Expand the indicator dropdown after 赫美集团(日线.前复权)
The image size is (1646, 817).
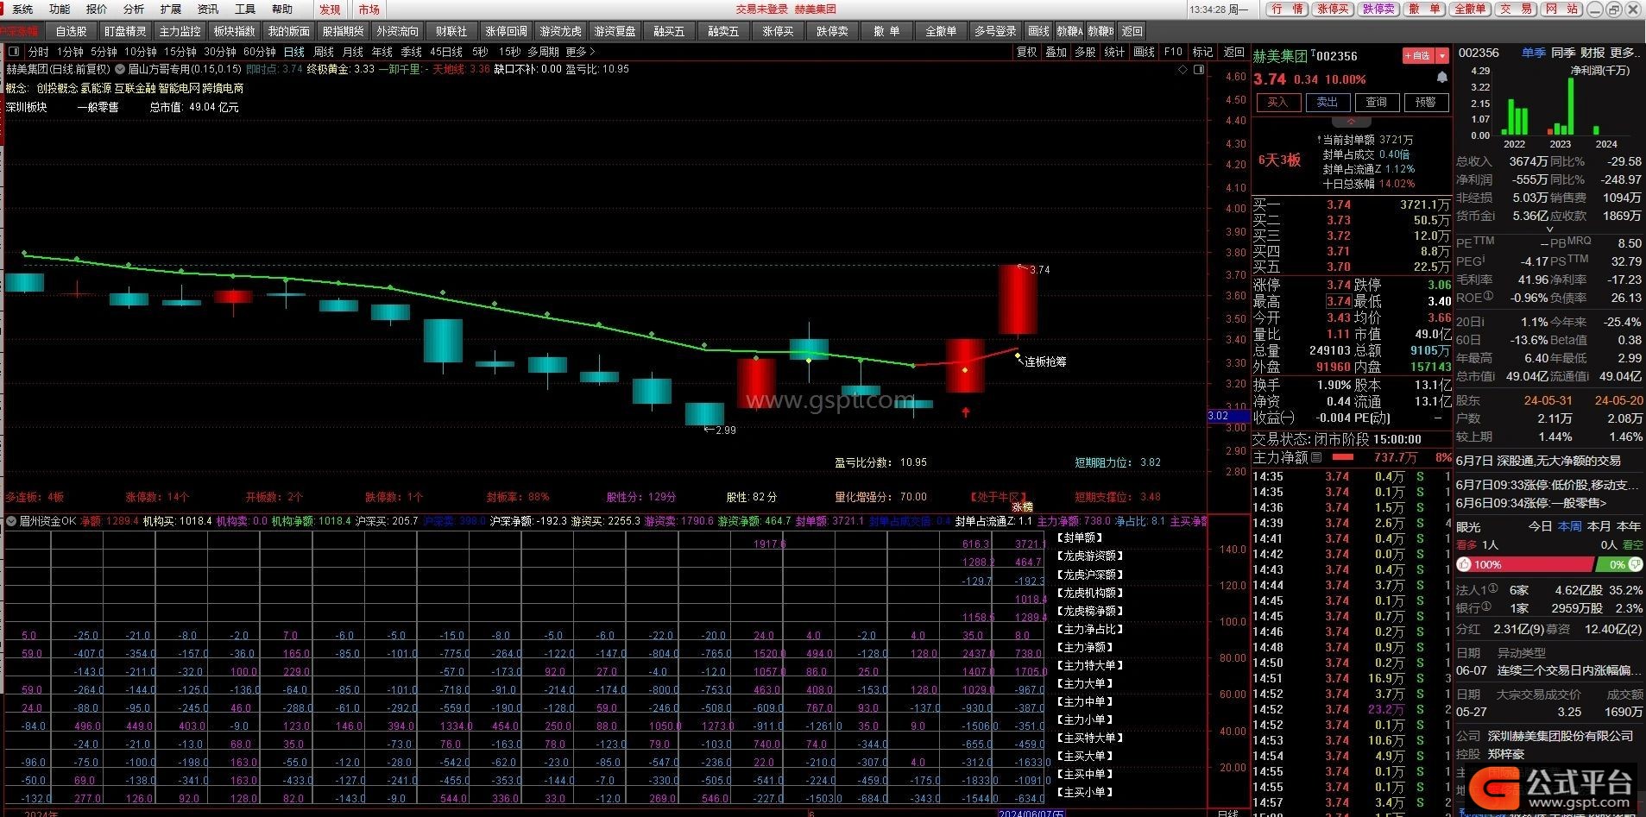click(120, 69)
